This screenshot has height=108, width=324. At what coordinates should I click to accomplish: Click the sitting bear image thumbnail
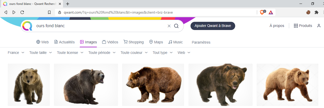[x=86, y=85]
